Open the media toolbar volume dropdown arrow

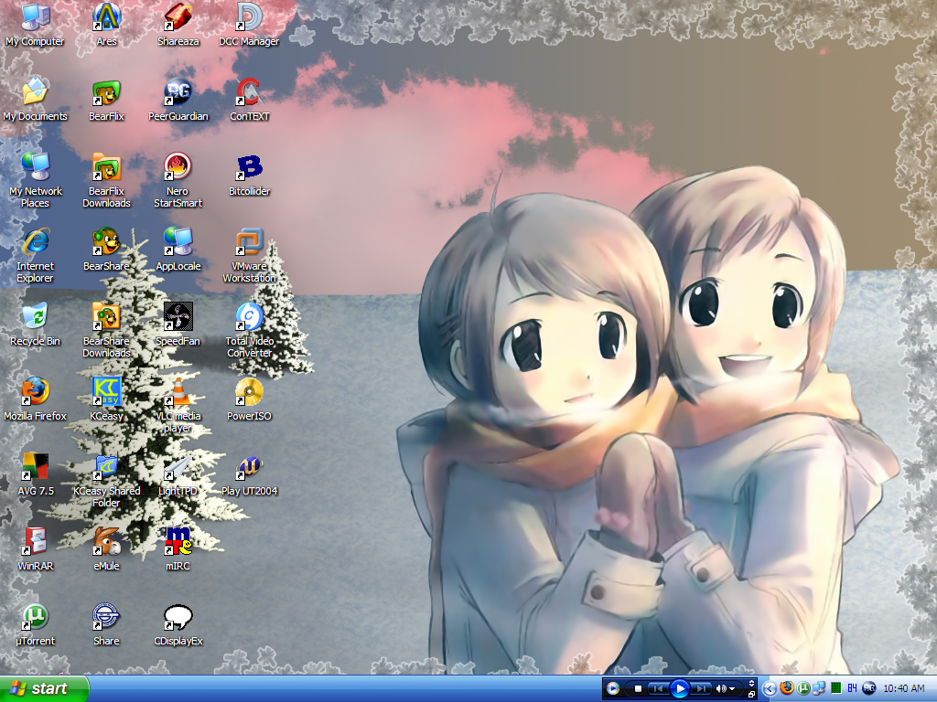[732, 689]
